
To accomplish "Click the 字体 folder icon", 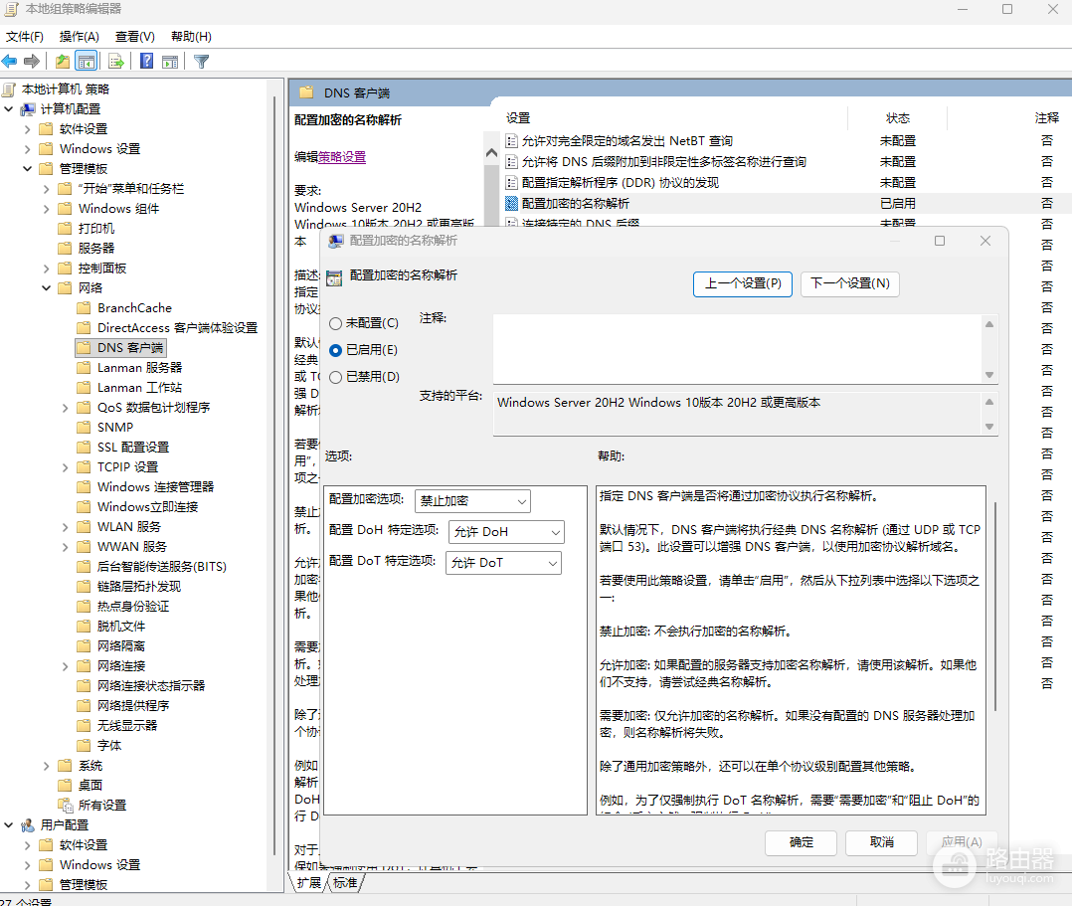I will point(84,745).
